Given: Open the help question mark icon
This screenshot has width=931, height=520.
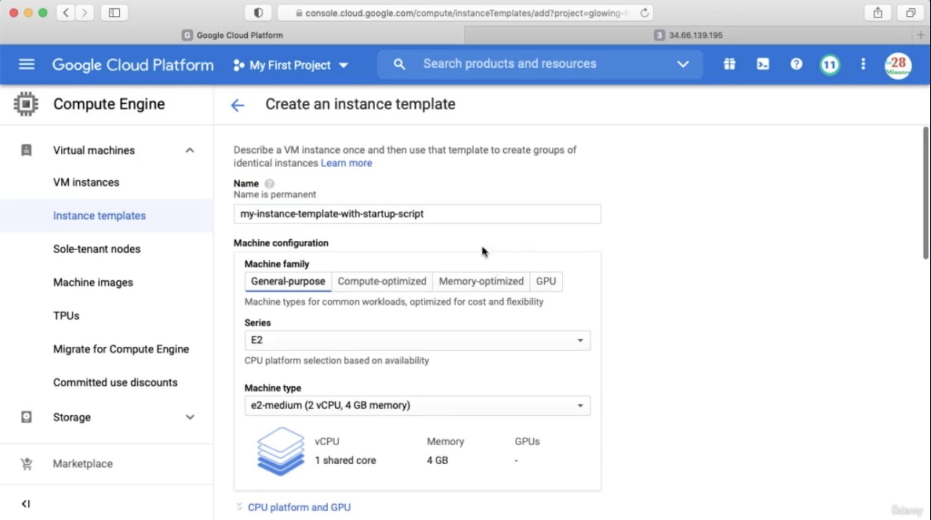Looking at the screenshot, I should (796, 64).
